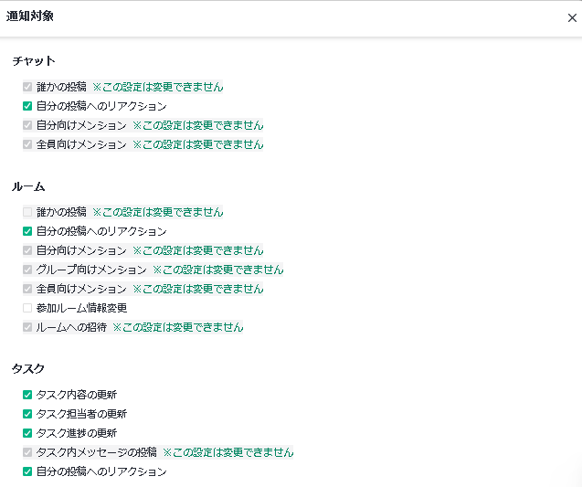
Task: Click ルーム section's 自分向けメンション checkbox
Action: (27, 250)
